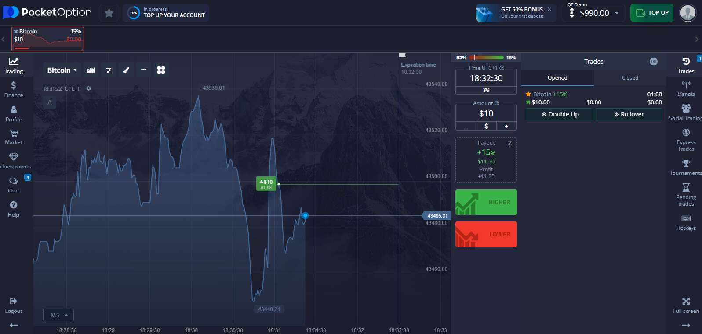Viewport: 702px width, 334px height.
Task: Switch to the Opened trades tab
Action: 557,78
